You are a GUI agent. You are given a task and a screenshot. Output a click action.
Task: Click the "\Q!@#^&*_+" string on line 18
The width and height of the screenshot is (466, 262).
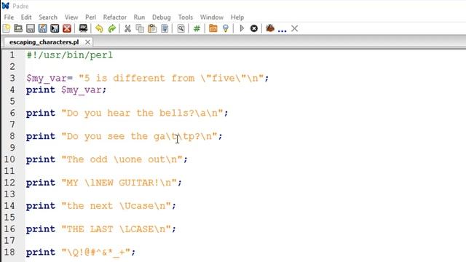point(95,253)
